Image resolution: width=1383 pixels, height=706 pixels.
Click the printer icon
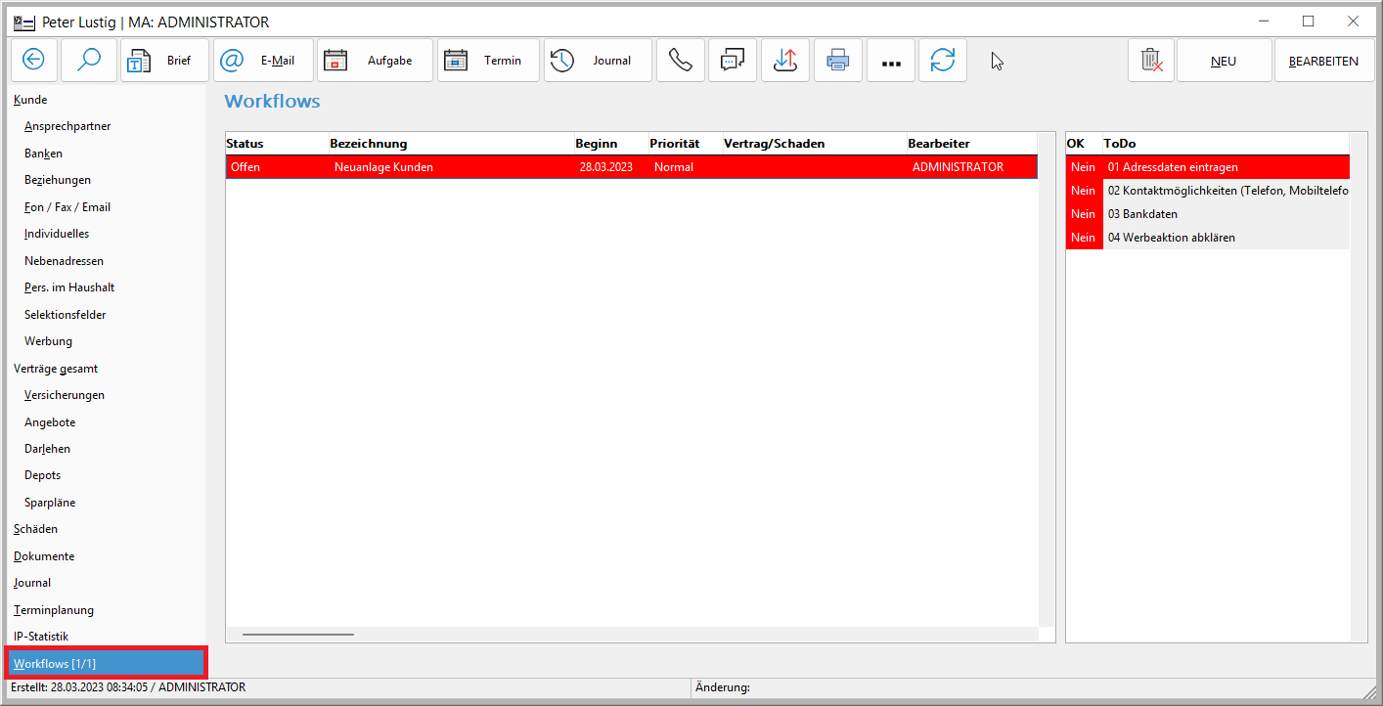pos(838,61)
